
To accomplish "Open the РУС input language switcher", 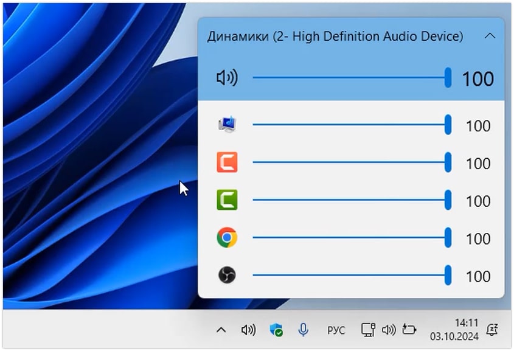I will coord(336,330).
